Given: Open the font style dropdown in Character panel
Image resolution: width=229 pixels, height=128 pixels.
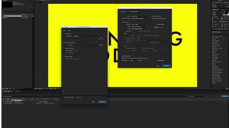Looking at the screenshot, I should coord(217,15).
